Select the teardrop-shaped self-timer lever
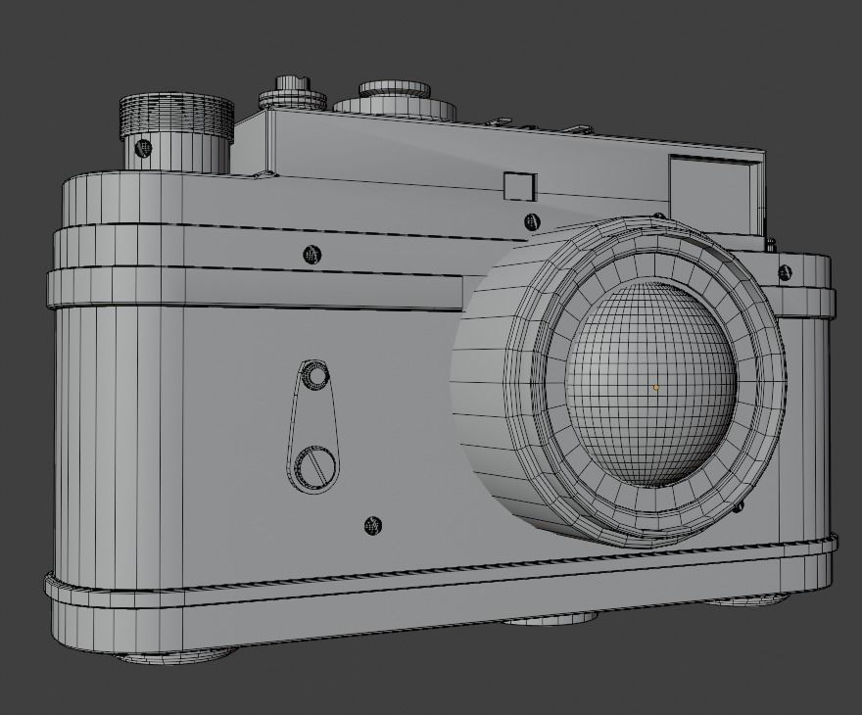 point(312,426)
